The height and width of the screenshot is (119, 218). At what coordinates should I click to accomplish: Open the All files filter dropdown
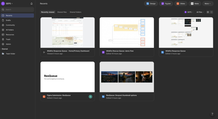click(200, 12)
